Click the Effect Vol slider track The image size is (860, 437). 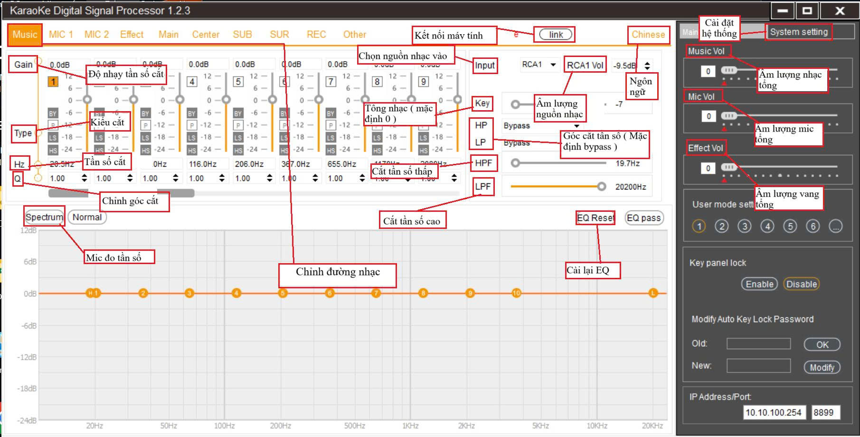tap(779, 167)
